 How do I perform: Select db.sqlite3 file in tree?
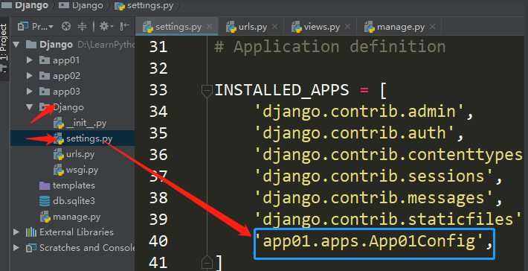click(x=74, y=201)
